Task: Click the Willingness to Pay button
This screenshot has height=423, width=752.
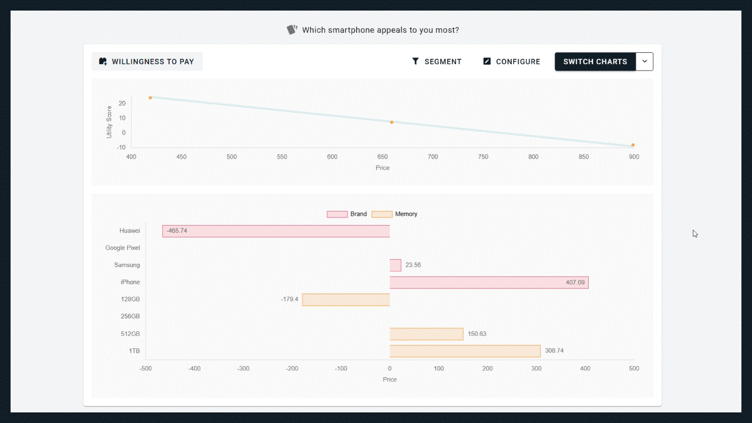Action: (147, 62)
